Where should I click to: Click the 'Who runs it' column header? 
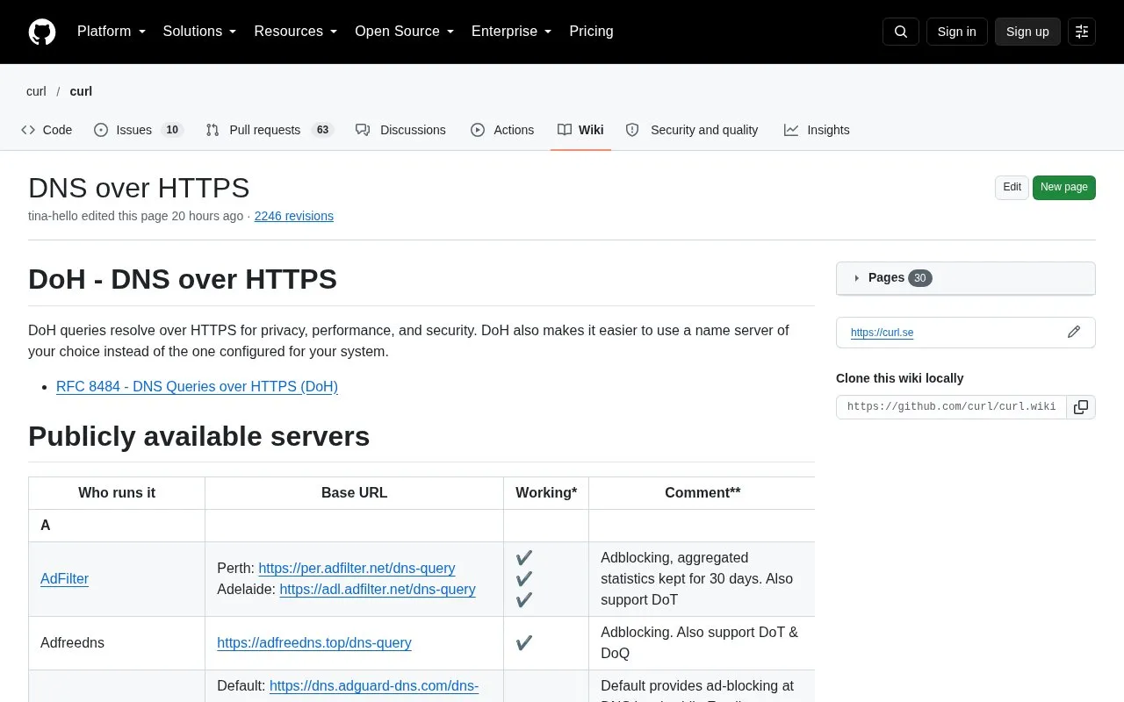(117, 493)
